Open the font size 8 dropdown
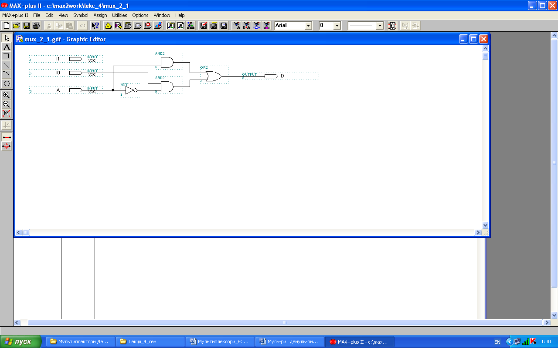 click(x=337, y=26)
